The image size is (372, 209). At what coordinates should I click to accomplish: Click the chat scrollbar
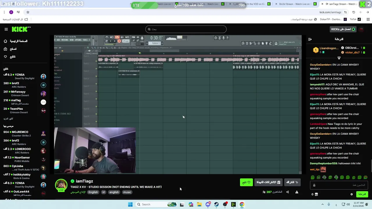(x=371, y=166)
